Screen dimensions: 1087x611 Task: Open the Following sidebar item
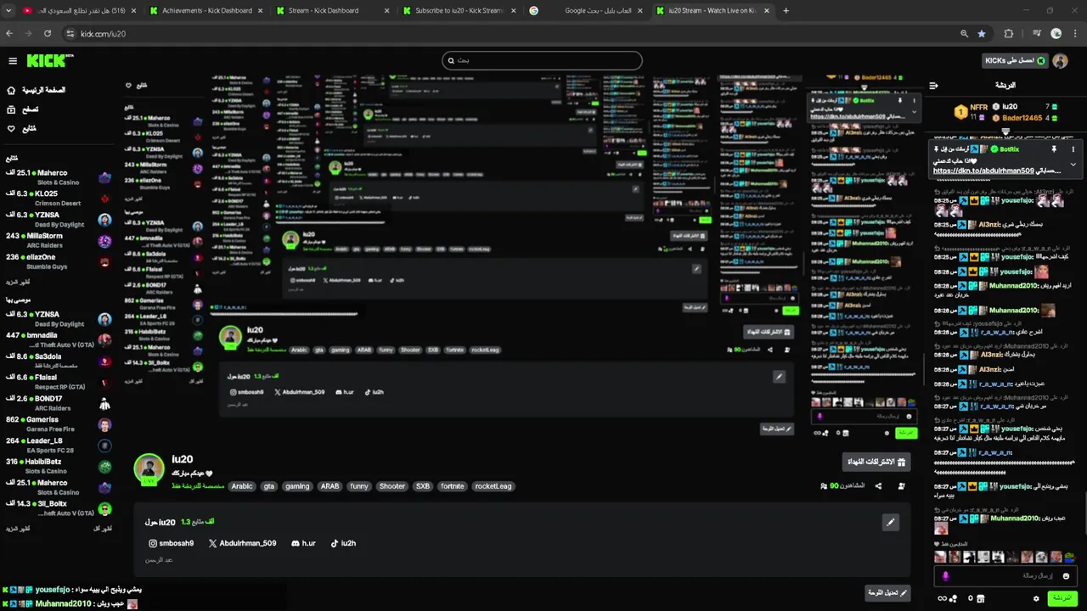tap(21, 129)
